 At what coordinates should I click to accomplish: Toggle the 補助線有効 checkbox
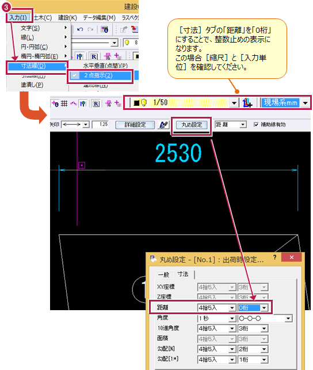click(x=256, y=124)
